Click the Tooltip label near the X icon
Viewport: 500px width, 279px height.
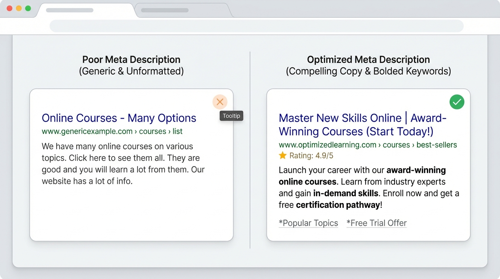pos(231,116)
